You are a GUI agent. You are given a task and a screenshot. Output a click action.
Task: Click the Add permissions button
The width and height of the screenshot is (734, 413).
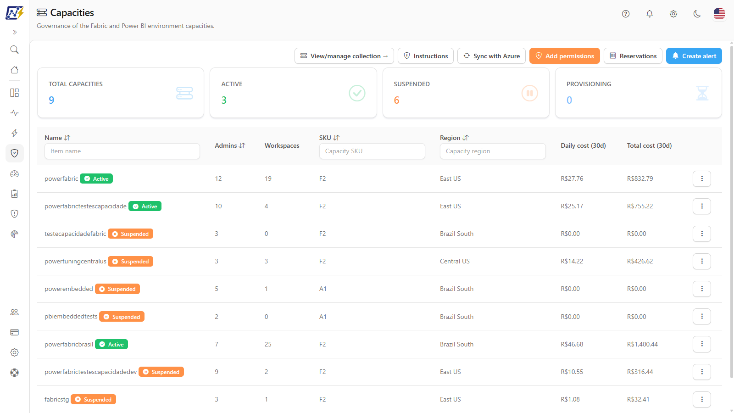coord(565,56)
